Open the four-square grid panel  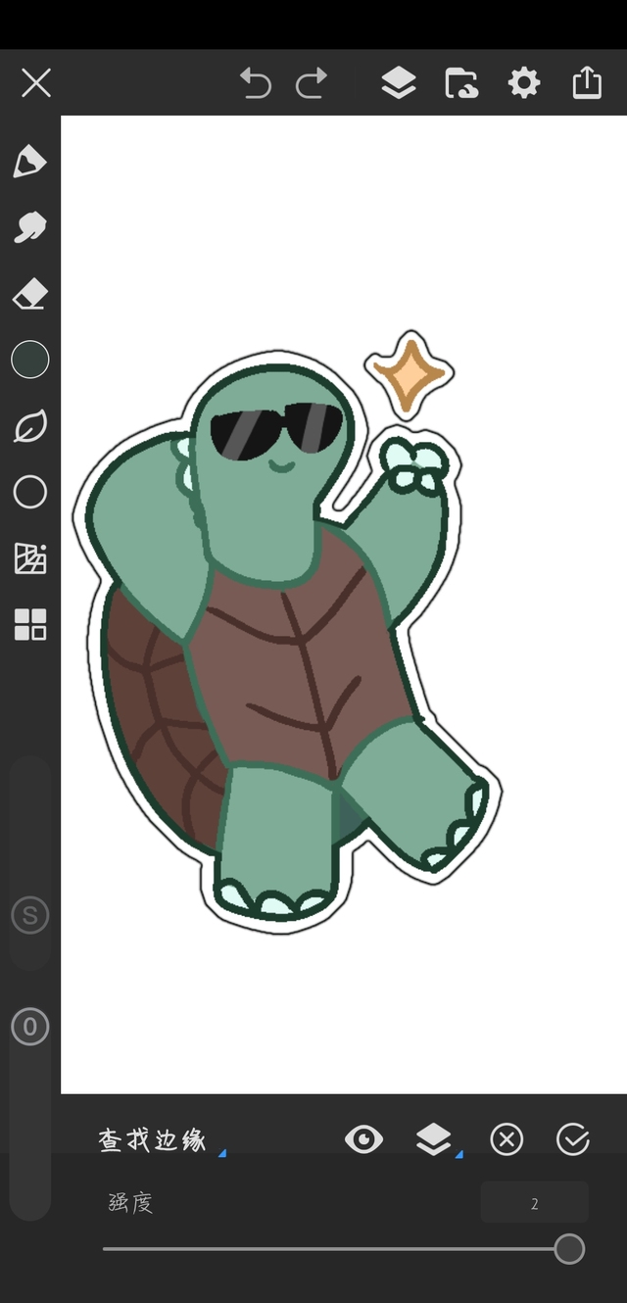point(29,624)
